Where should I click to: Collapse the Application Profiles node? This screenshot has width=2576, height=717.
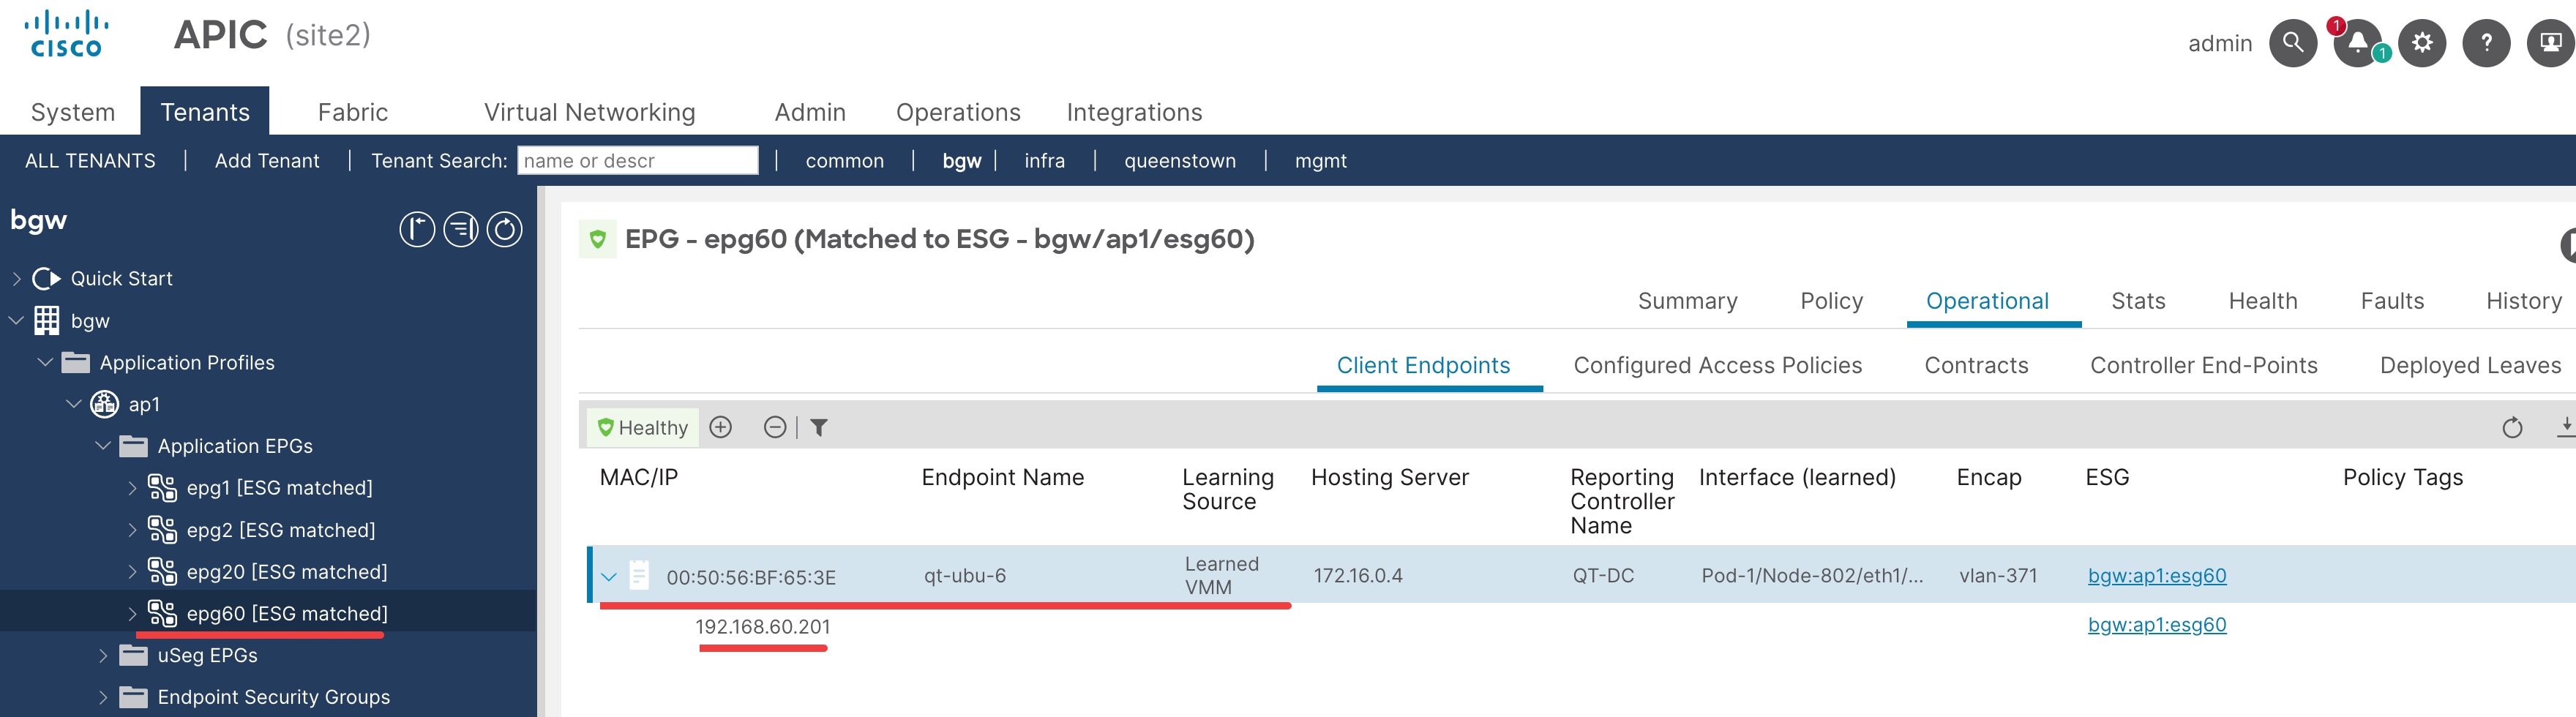[45, 362]
